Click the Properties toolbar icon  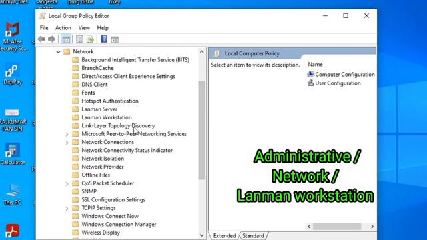tap(79, 39)
